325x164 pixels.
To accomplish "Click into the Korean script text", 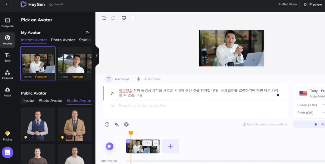I will [198, 93].
